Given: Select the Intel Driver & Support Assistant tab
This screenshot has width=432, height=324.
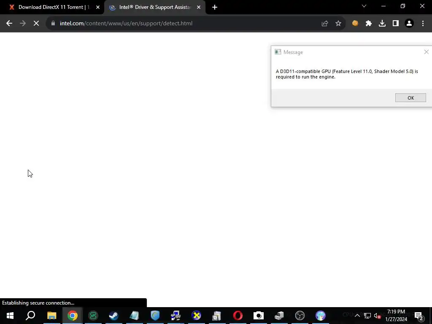Looking at the screenshot, I should tap(154, 7).
